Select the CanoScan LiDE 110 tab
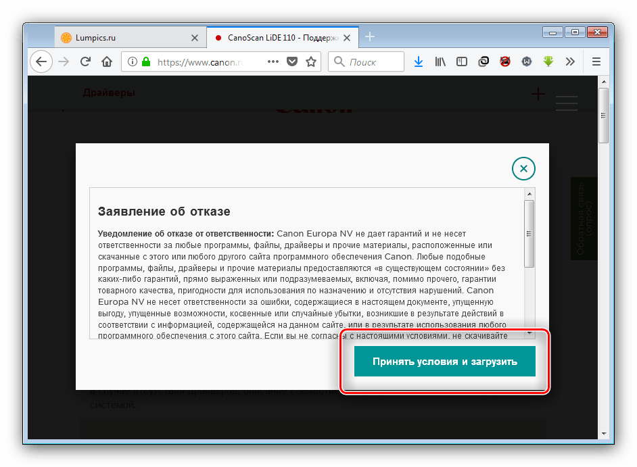The height and width of the screenshot is (467, 637). (277, 38)
